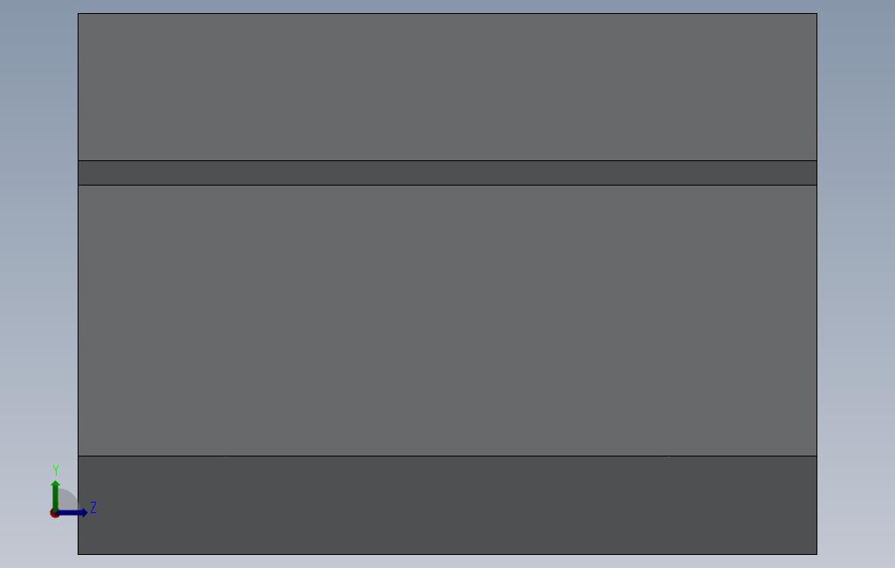Click the blue Z axis arrow of the triad
895x568 pixels.
click(x=72, y=513)
